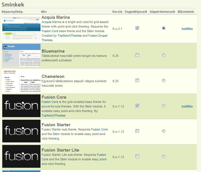
Task: Set Chameleon as default theme radio
Action: [x=164, y=80]
